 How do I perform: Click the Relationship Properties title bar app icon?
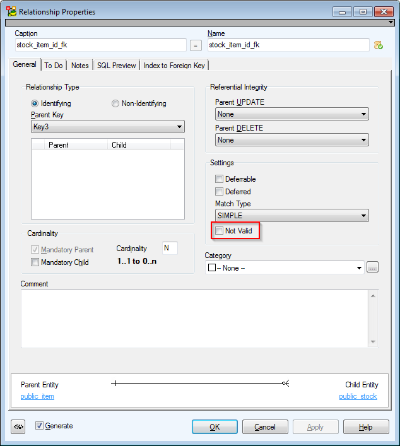point(11,11)
